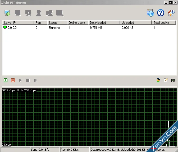This screenshot has height=152, width=178.
Task: Open the online user session icon
Action: (158, 80)
